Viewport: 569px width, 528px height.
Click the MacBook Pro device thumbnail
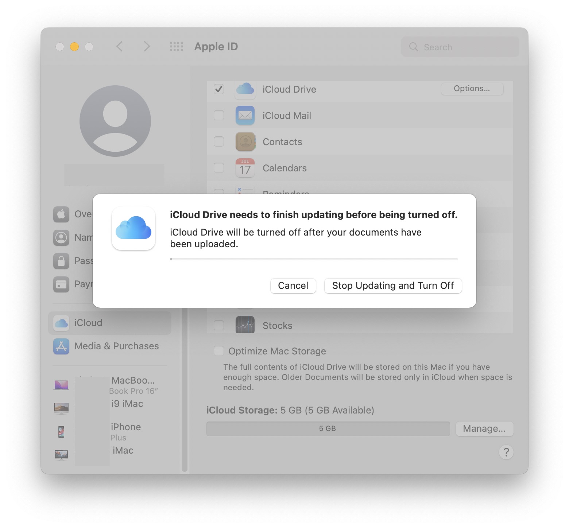coord(61,385)
